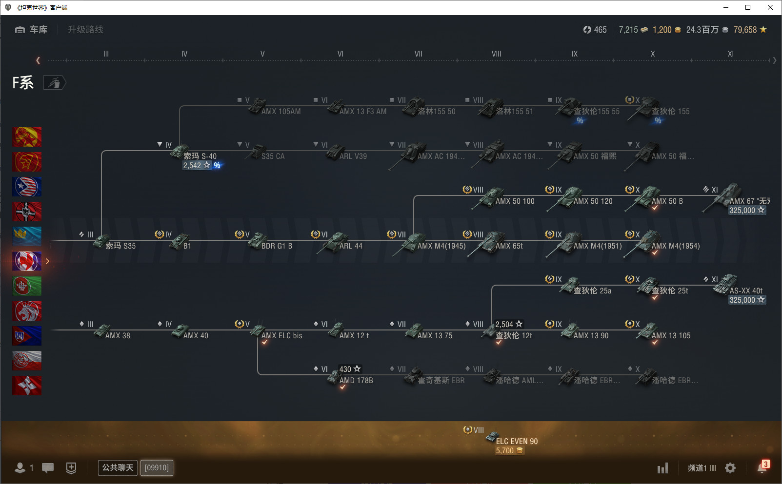Click the add channel plus icon
The height and width of the screenshot is (484, 782).
click(71, 468)
